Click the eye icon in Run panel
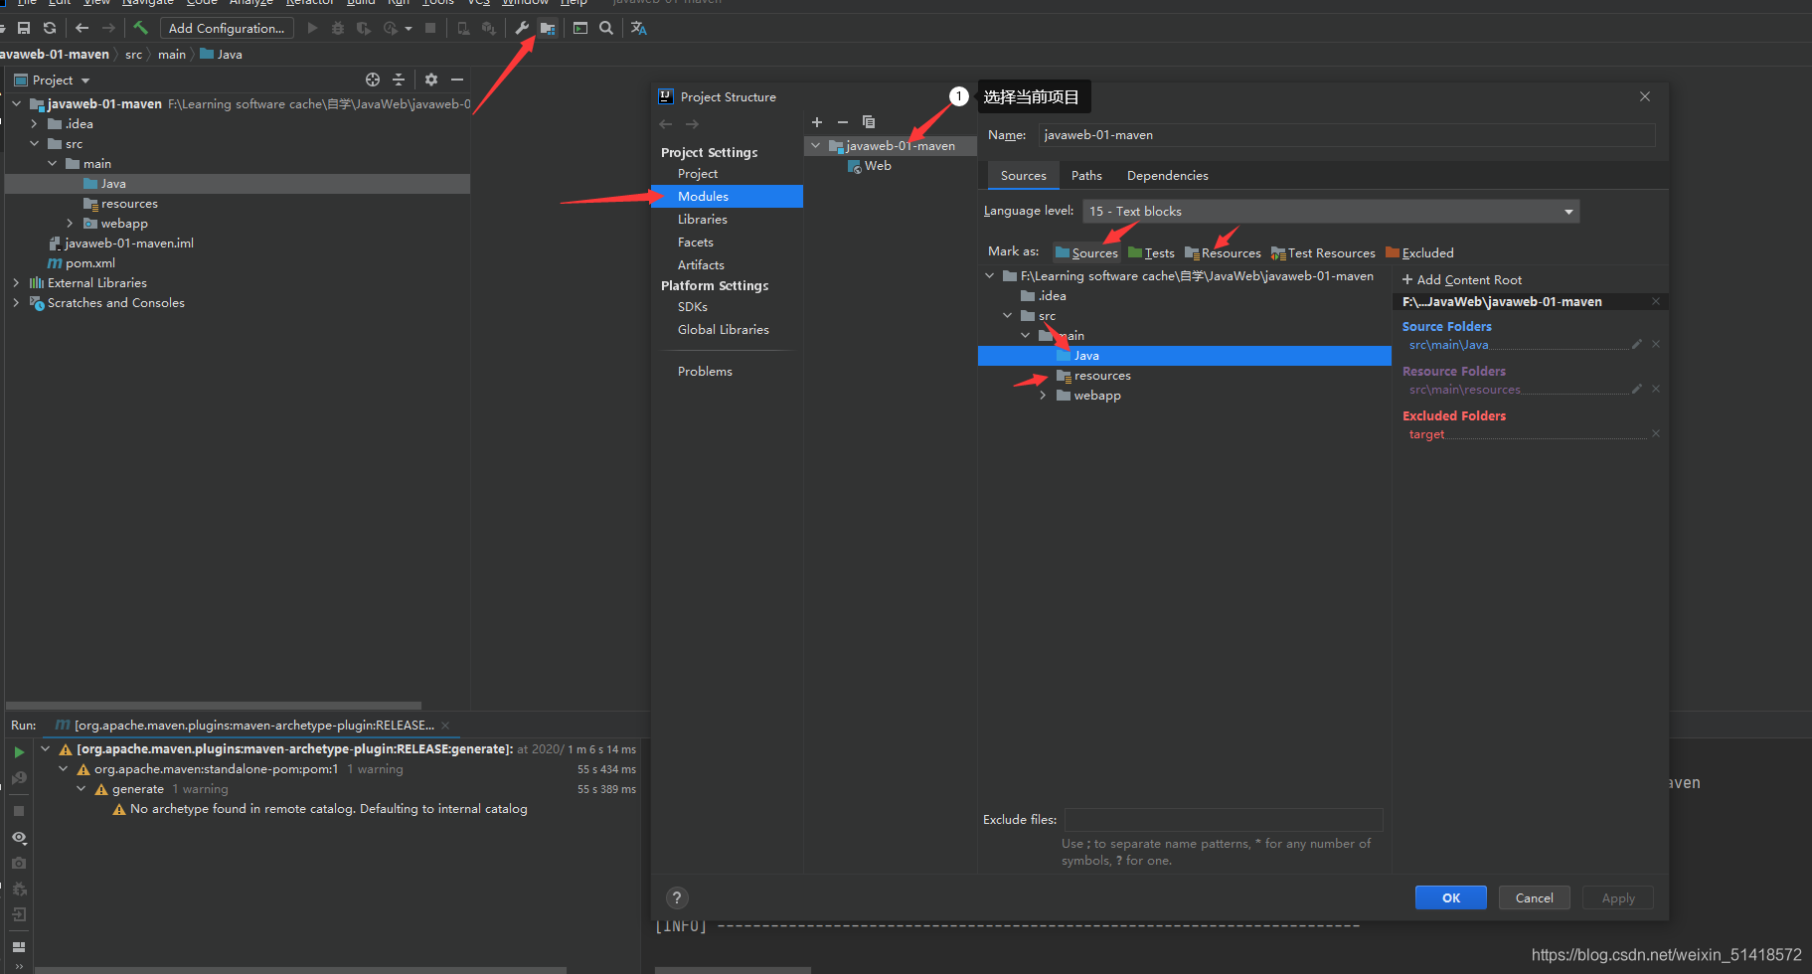This screenshot has width=1812, height=974. 19,838
